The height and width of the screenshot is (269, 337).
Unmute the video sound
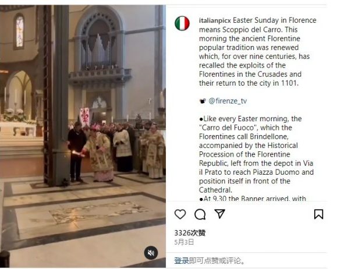pos(151,253)
